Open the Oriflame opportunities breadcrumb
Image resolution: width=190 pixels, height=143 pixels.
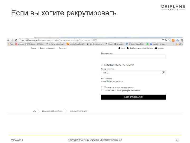coord(52,111)
